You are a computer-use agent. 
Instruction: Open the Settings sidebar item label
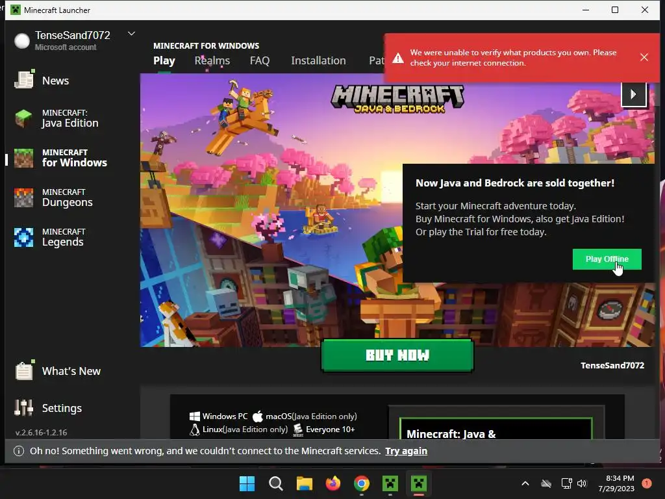click(62, 408)
